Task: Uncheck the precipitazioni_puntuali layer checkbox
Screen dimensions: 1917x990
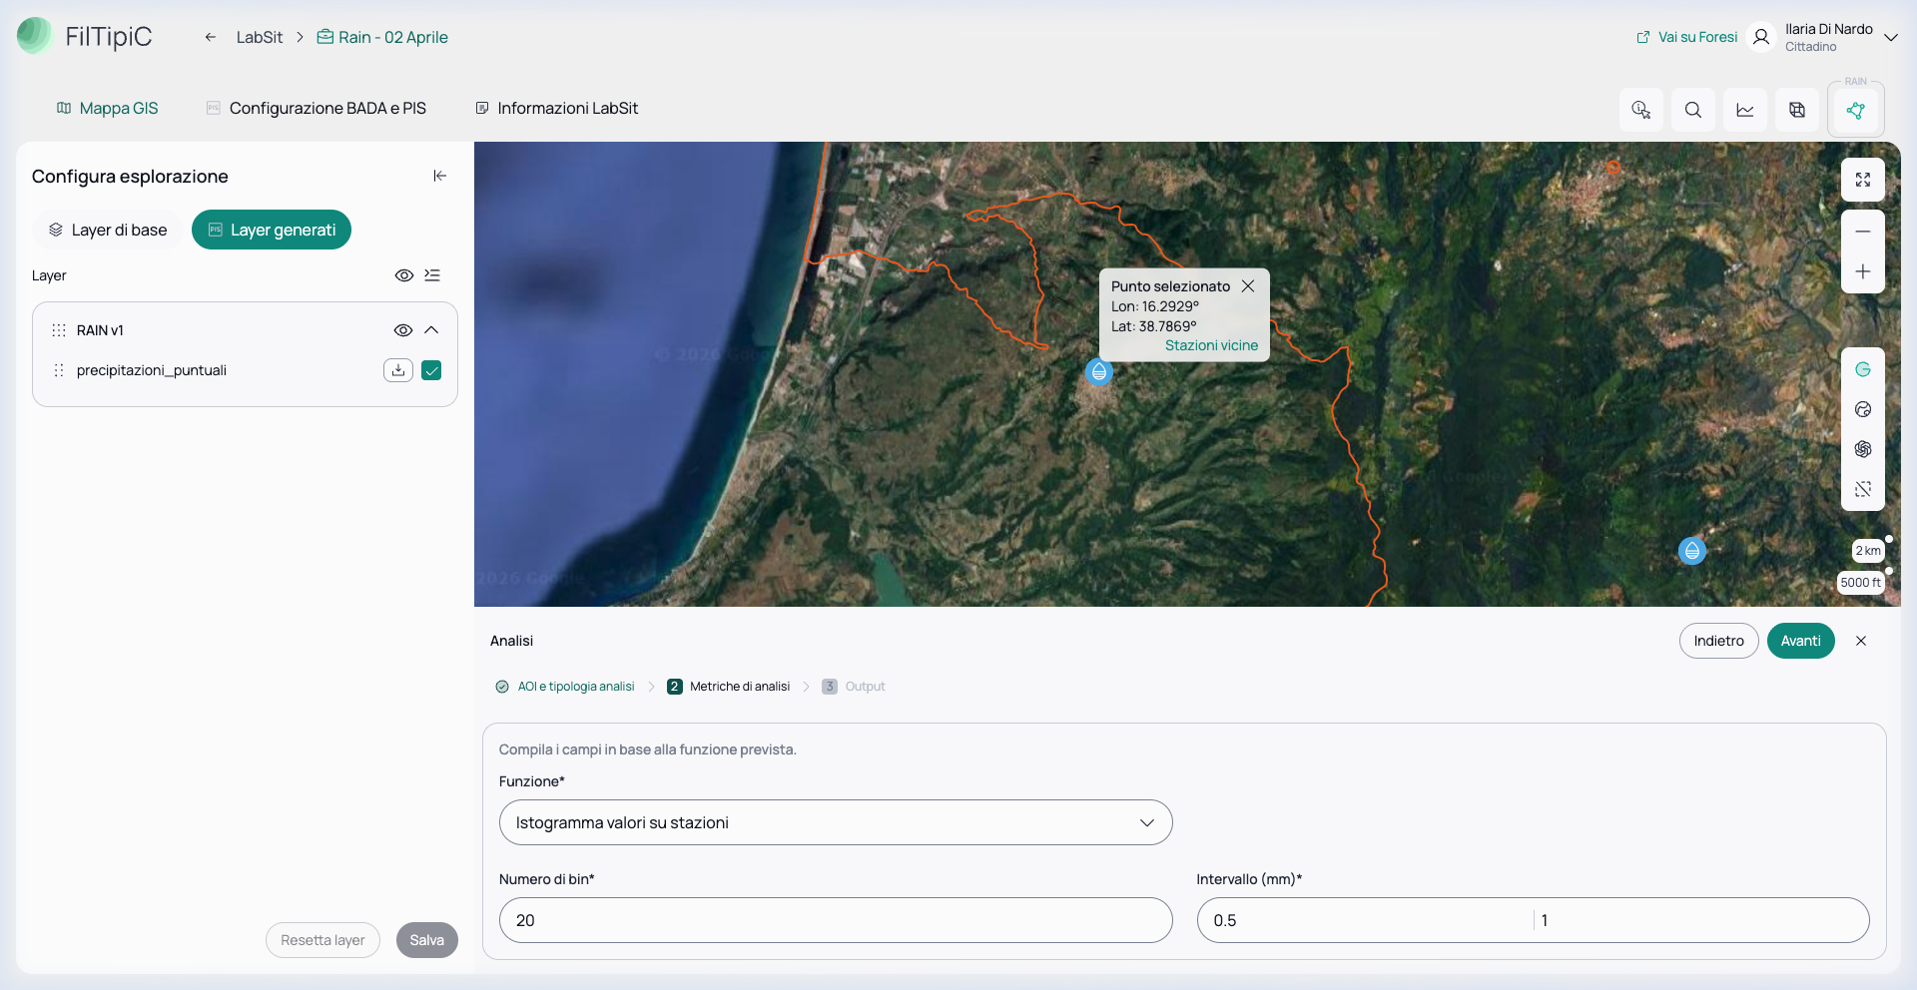Action: point(431,370)
